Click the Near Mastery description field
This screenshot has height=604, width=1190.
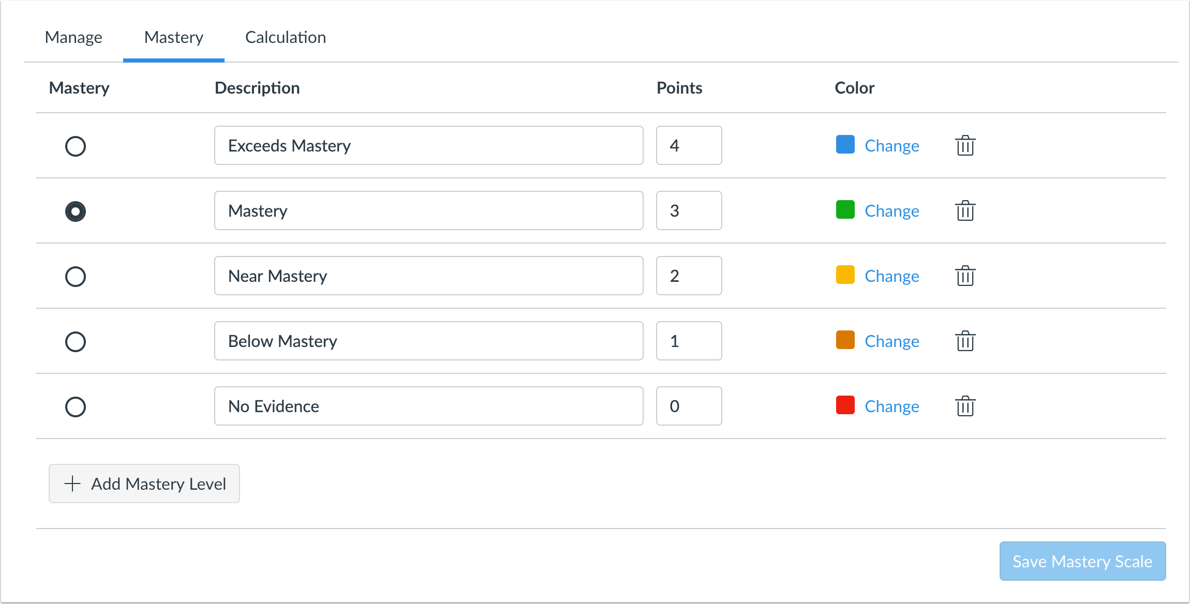428,276
